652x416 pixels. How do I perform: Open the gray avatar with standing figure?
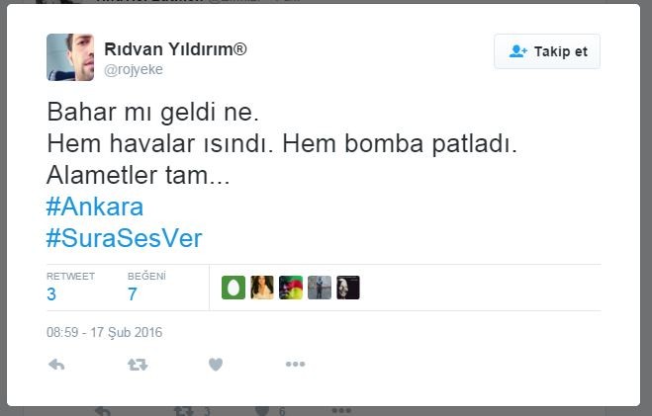tap(320, 288)
